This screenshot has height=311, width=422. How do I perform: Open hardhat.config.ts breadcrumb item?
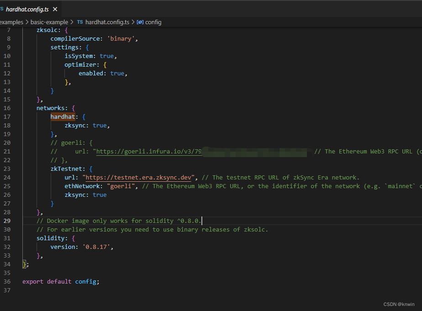click(107, 22)
